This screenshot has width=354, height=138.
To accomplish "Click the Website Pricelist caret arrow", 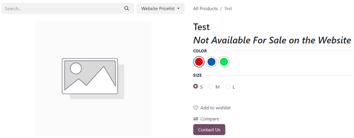I will [179, 9].
